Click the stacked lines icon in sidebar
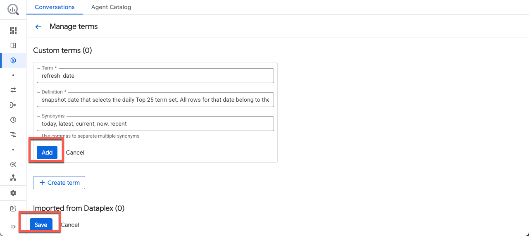The width and height of the screenshot is (529, 236). coord(13,135)
